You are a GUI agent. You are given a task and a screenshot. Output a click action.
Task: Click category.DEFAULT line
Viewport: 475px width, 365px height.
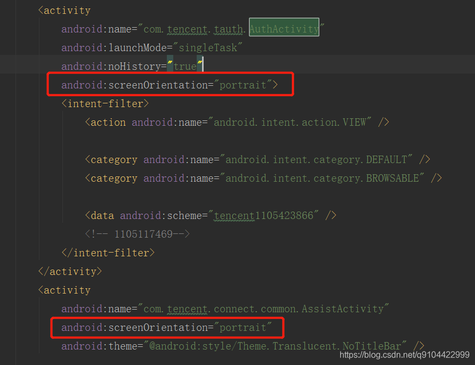pos(257,160)
